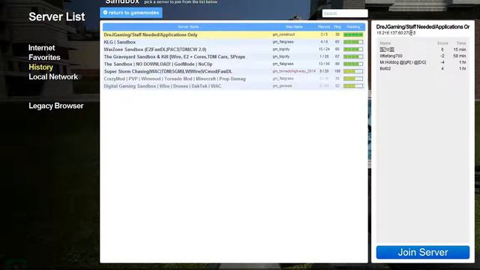Click the server details title DreJGaming
Viewport: 480px width, 270px height.
(422, 27)
